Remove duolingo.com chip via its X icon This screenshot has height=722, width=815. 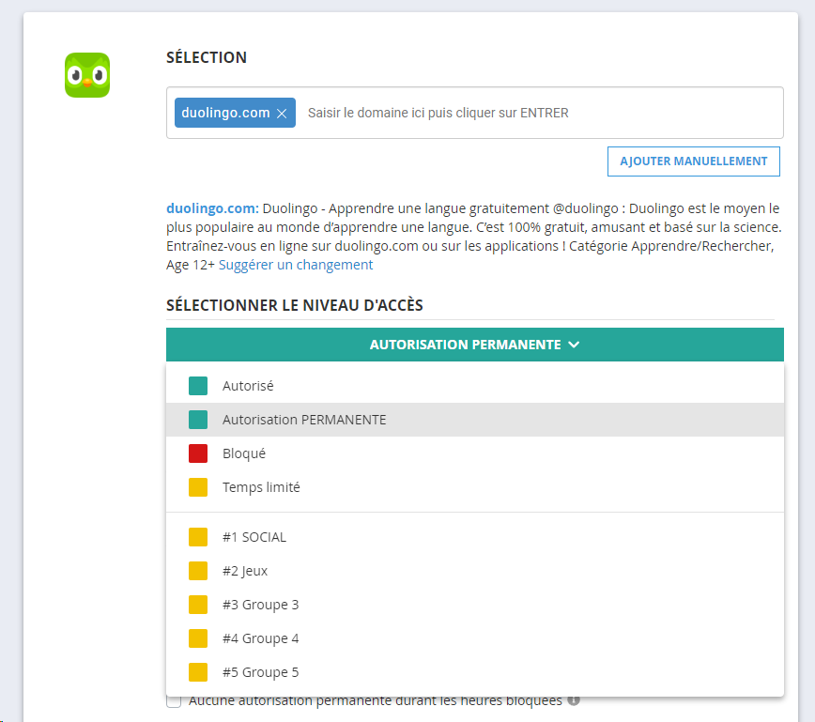[x=281, y=112]
